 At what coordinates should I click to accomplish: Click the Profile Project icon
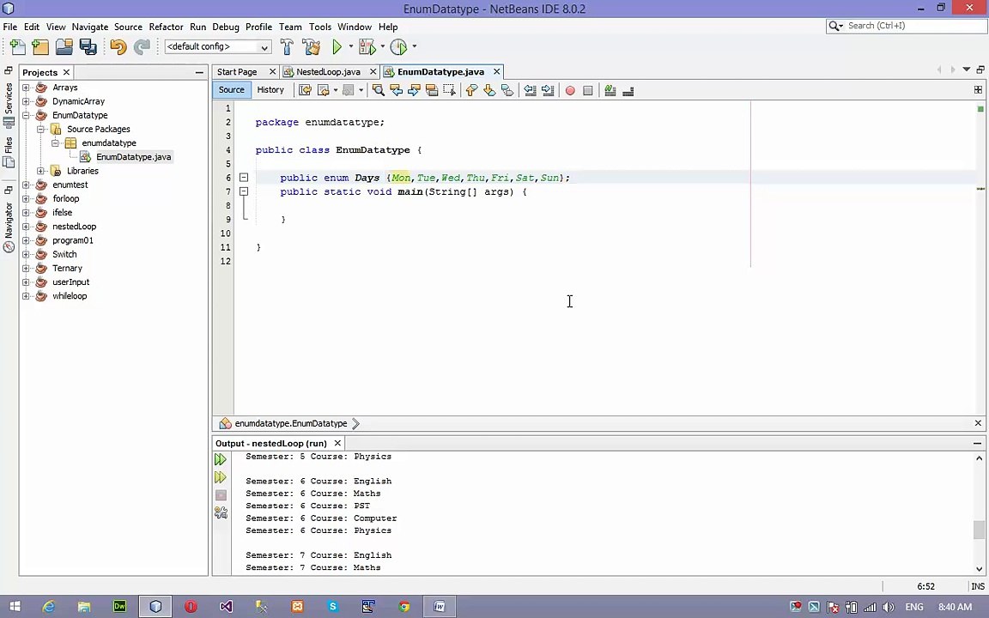(x=398, y=46)
